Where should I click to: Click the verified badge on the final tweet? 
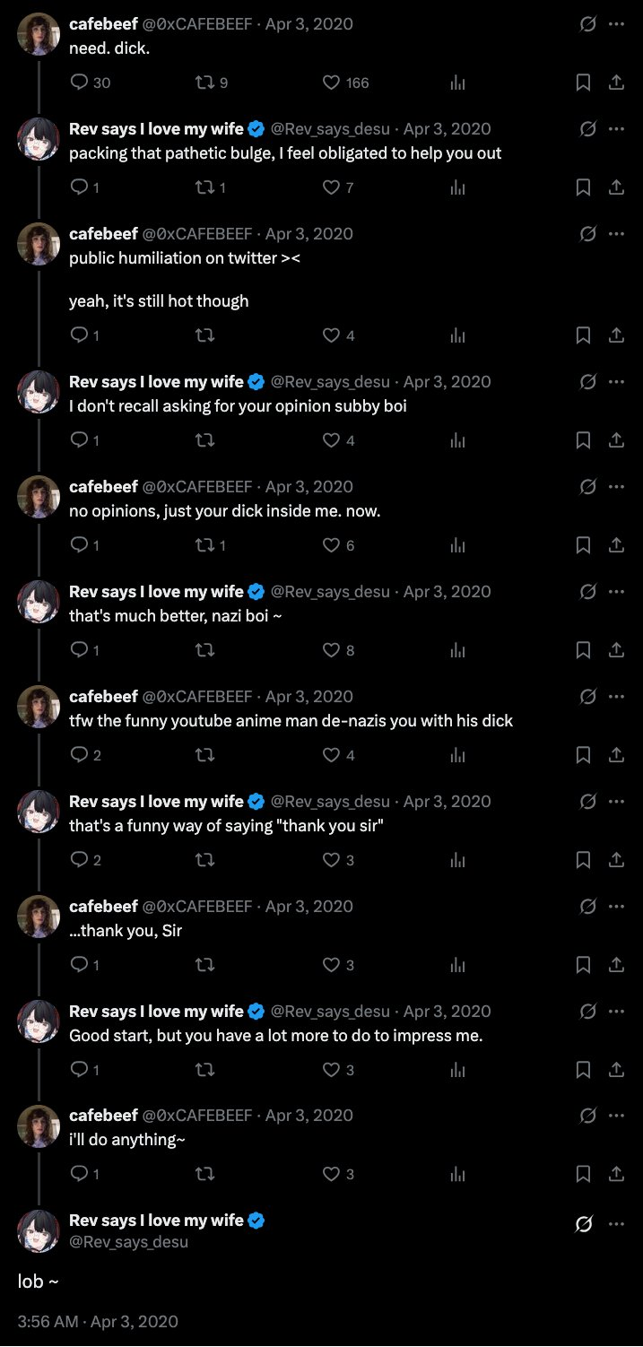pyautogui.click(x=256, y=1221)
